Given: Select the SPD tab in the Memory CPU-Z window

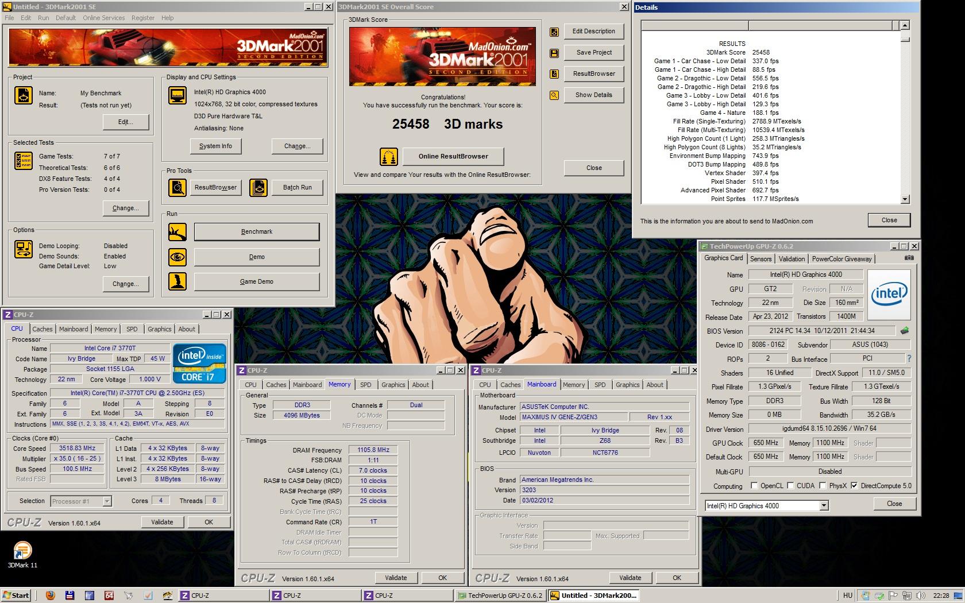Looking at the screenshot, I should tap(365, 385).
